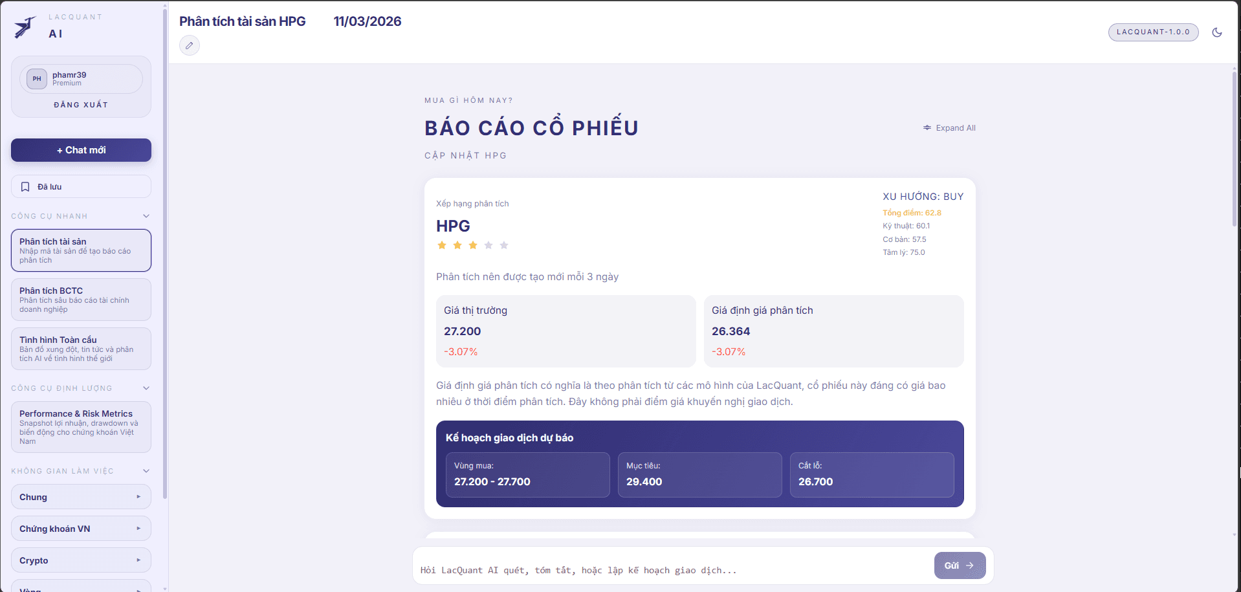Open the edit pencil icon under chat title
The width and height of the screenshot is (1241, 592).
[x=189, y=45]
